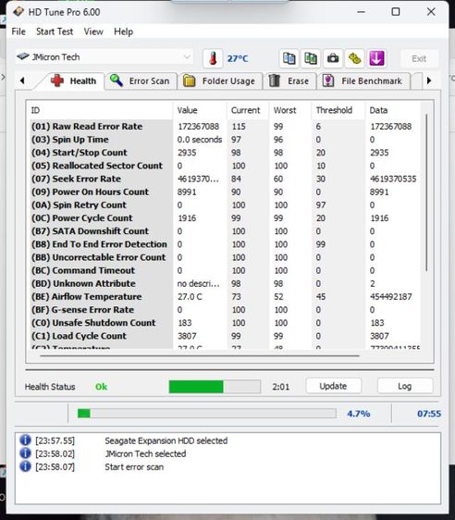
Task: Click the Erase trash can icon
Action: 275,80
